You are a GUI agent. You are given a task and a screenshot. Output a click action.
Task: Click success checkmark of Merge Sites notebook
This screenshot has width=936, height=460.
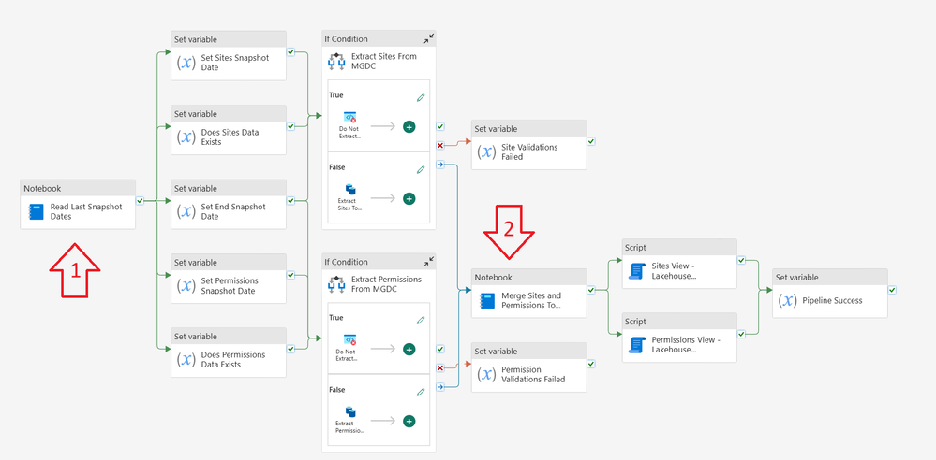[590, 290]
